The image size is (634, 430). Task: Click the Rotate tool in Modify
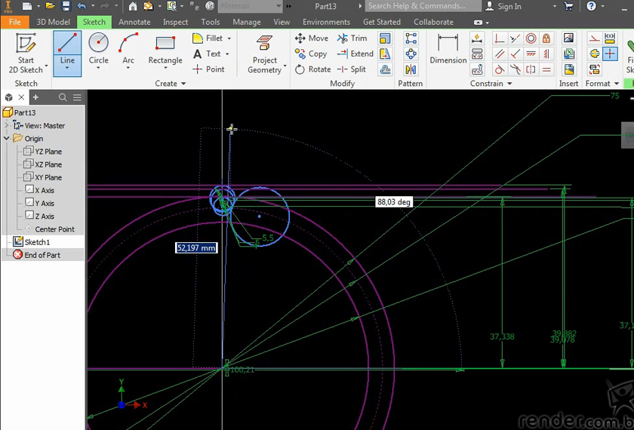312,69
